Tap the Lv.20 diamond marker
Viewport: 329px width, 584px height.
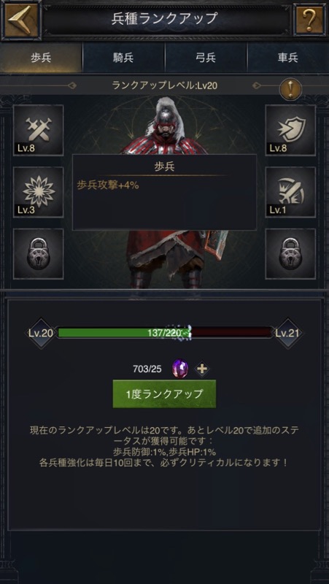(x=41, y=333)
